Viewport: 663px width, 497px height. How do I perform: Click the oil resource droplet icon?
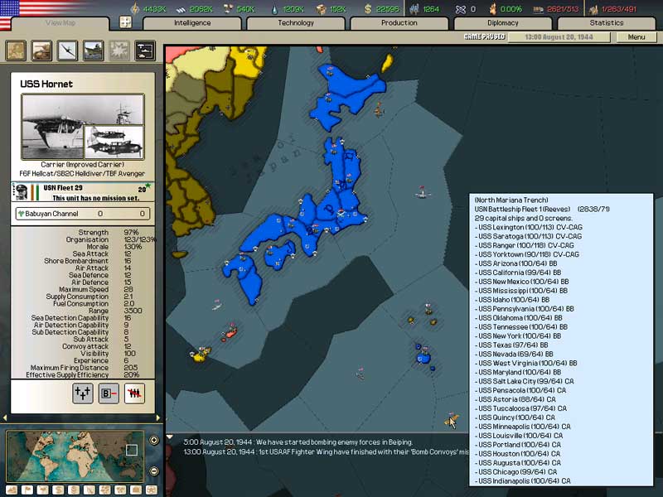point(275,9)
